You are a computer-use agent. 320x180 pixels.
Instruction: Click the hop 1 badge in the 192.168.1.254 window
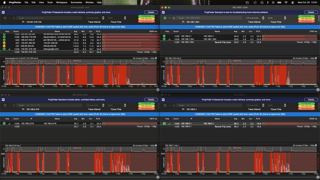(164, 36)
